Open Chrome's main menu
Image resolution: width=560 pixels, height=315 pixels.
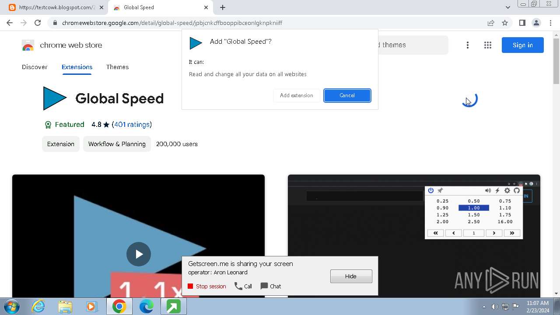550,23
